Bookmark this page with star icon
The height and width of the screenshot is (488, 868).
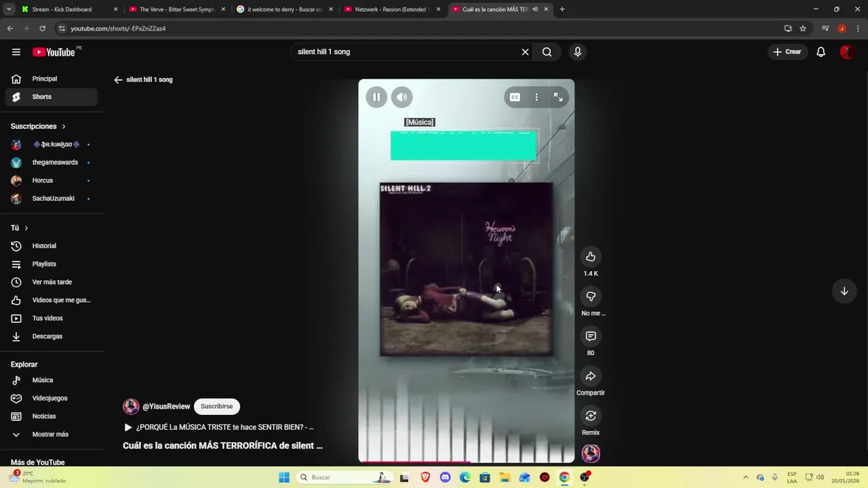pos(803,28)
